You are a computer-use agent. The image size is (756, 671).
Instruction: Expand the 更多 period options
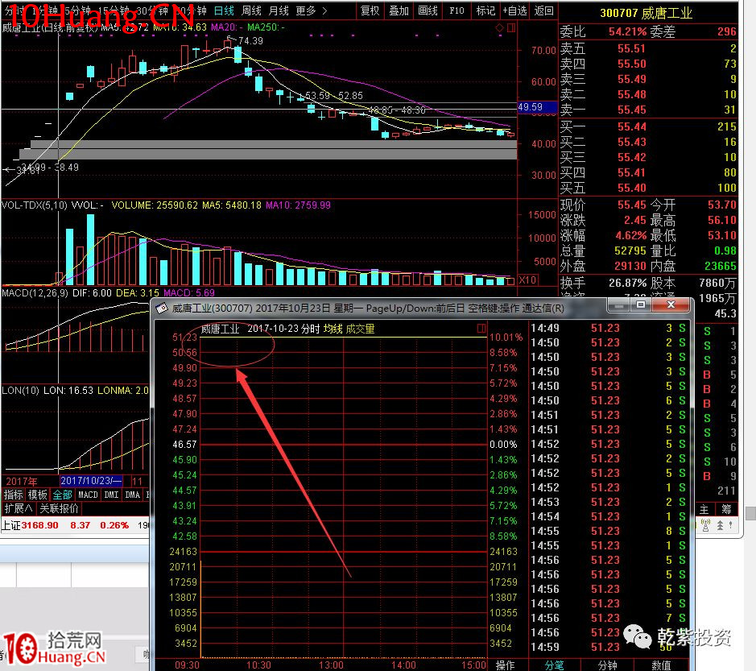point(311,10)
